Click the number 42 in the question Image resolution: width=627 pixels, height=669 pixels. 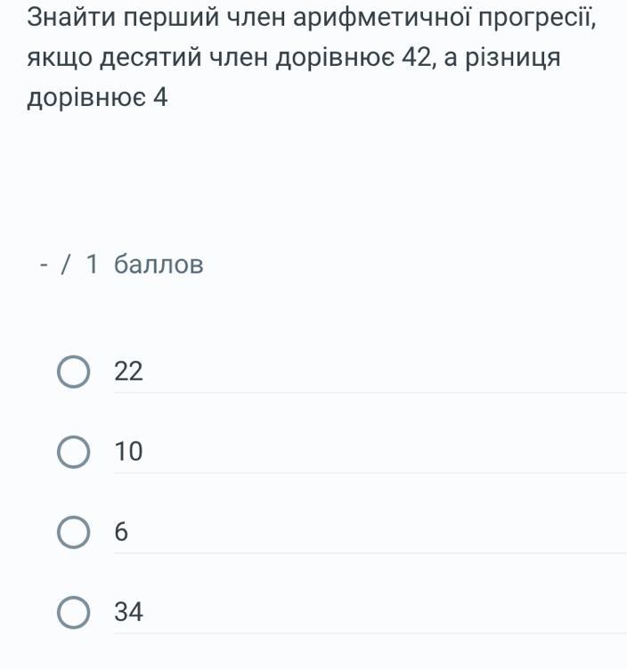point(416,58)
